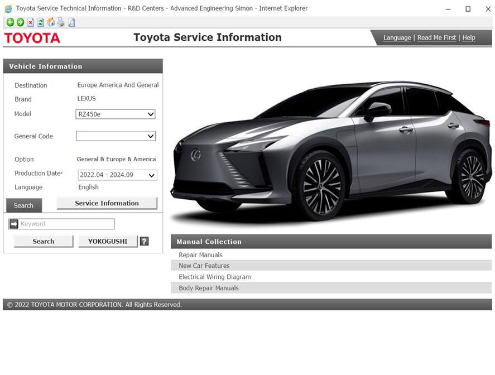Open the Help link in the header
495x375 pixels.
[x=469, y=37]
